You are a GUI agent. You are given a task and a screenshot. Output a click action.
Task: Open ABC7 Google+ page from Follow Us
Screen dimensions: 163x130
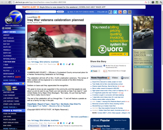coord(120,12)
